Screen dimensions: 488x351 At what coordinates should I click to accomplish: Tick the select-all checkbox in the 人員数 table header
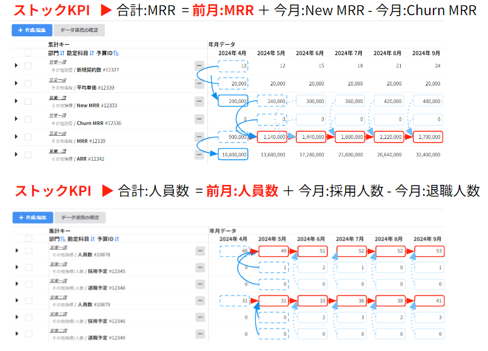pos(29,239)
